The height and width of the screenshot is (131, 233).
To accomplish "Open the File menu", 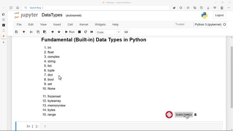I will (19, 24).
